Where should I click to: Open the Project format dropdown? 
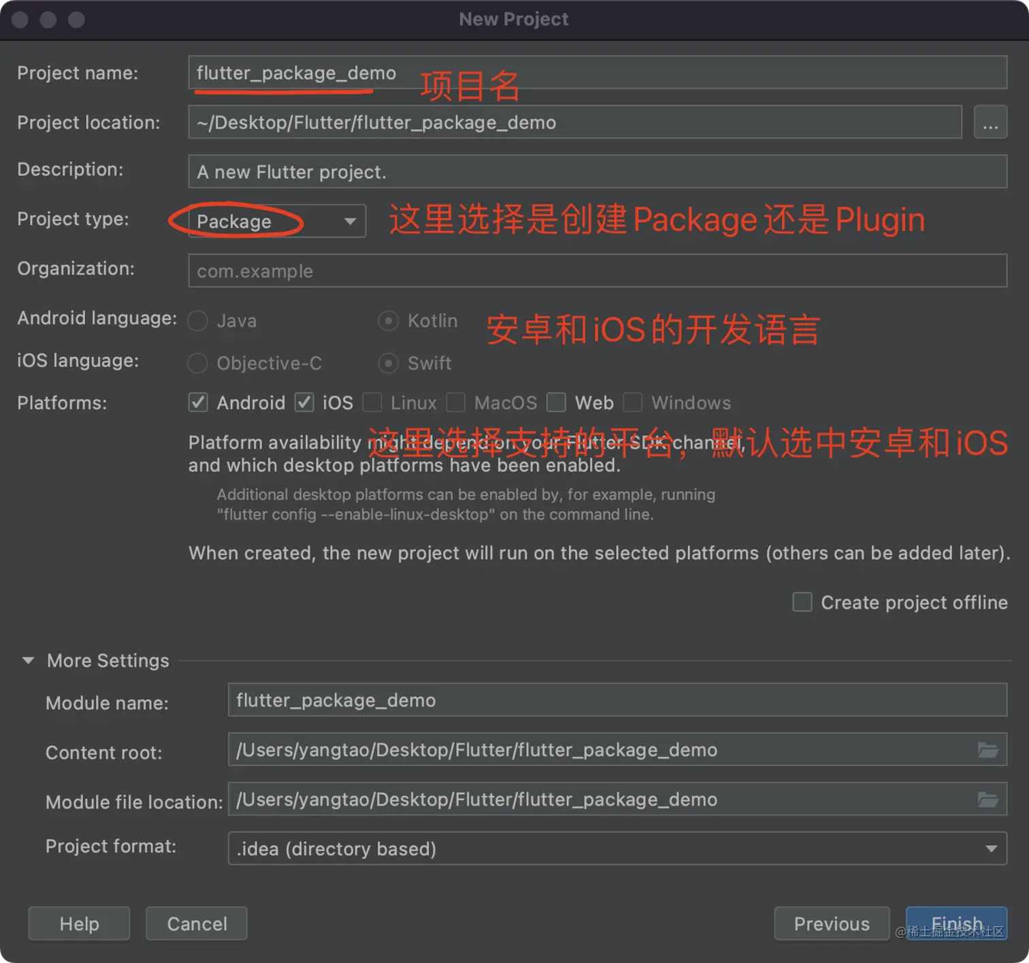[x=617, y=849]
